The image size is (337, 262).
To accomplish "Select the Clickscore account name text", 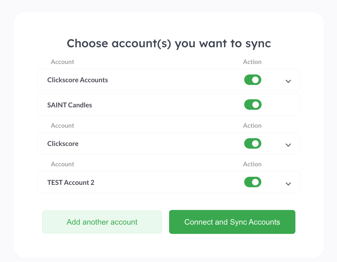I will pos(63,144).
